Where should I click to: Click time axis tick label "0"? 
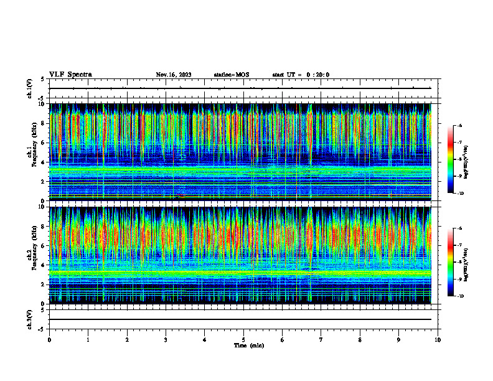point(49,340)
